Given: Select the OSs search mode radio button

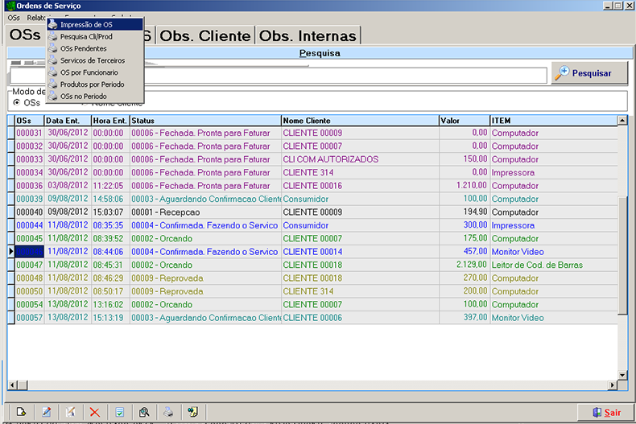Looking at the screenshot, I should (x=17, y=103).
